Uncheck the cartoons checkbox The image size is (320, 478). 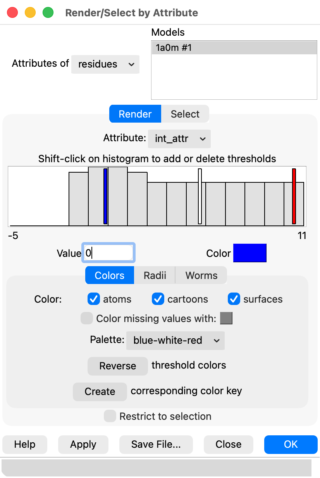point(158,299)
